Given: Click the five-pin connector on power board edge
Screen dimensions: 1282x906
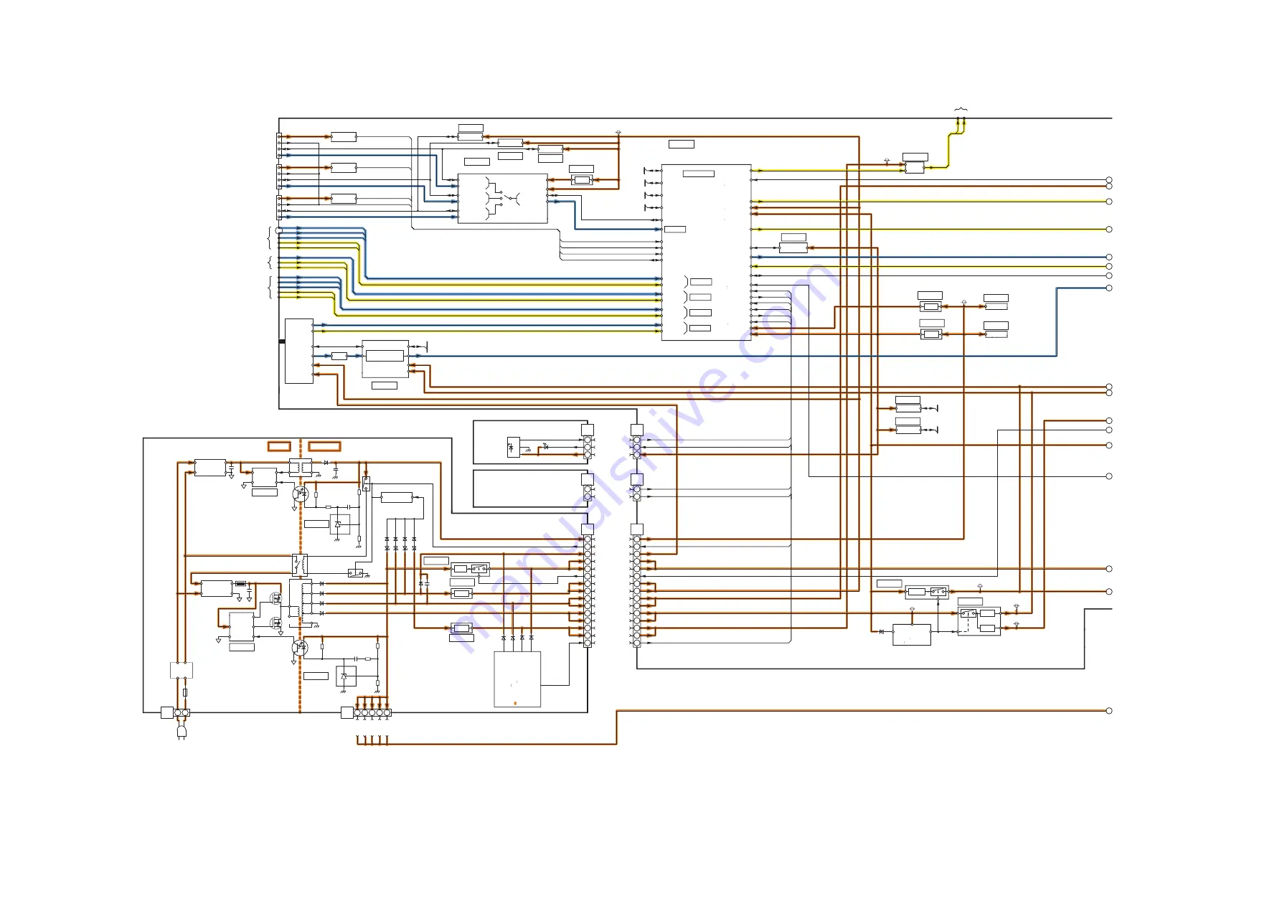Looking at the screenshot, I should tap(372, 713).
